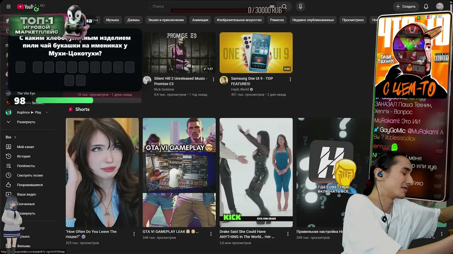
Task: Play the dark-haired girl short thumbnail
Action: pyautogui.click(x=102, y=173)
